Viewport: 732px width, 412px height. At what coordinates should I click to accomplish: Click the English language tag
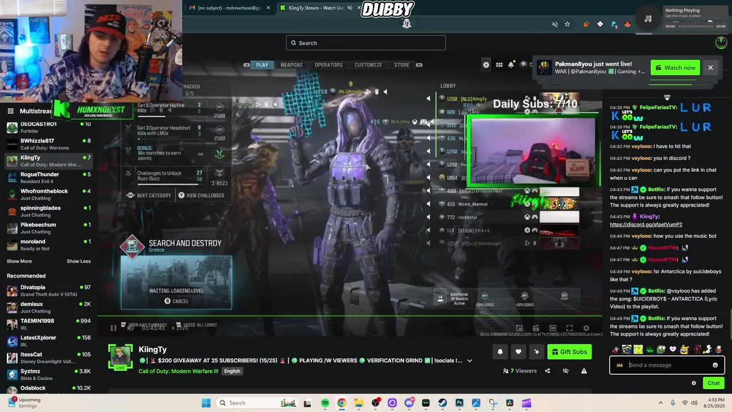click(232, 371)
